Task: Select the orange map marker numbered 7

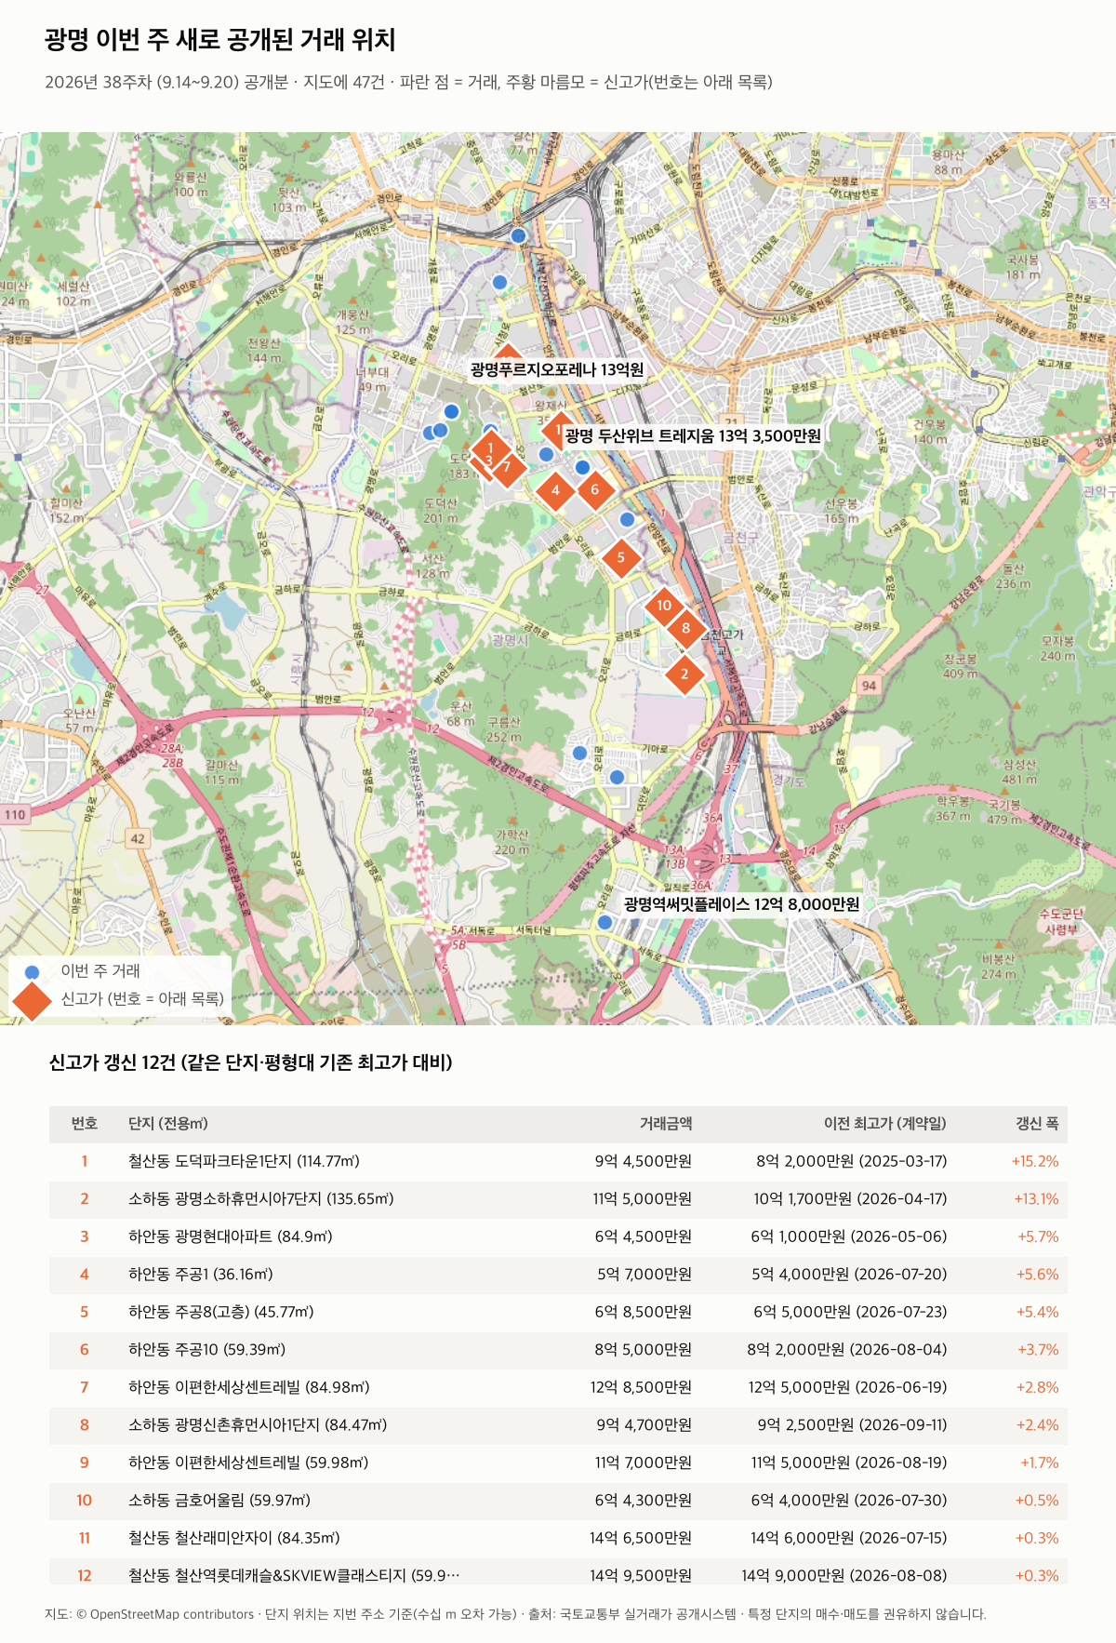Action: [x=507, y=467]
